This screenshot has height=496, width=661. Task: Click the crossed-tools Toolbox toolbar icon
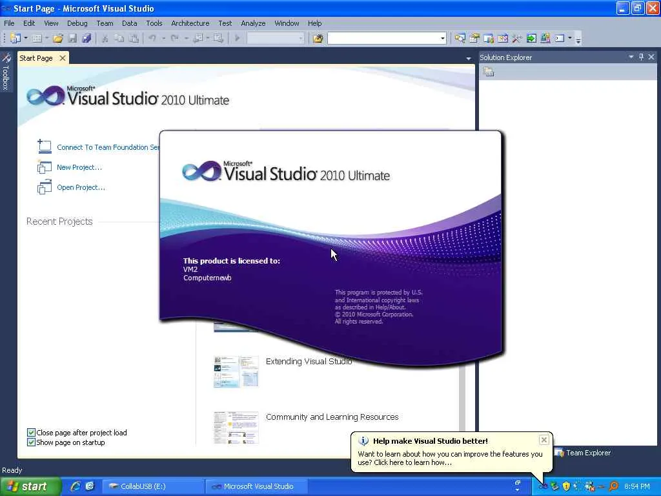click(x=517, y=38)
